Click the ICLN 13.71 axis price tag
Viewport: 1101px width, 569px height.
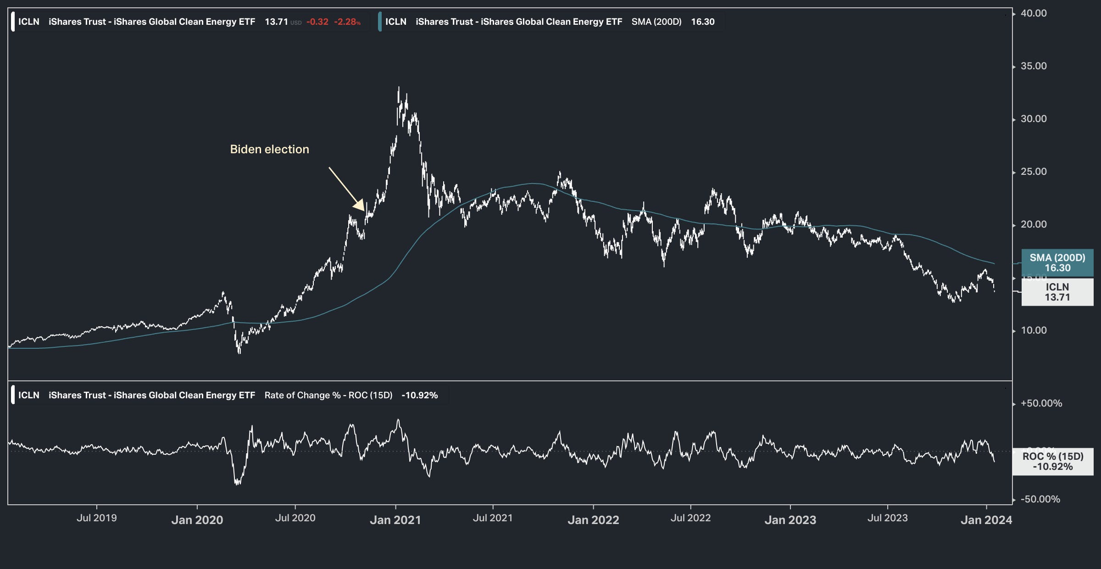point(1057,292)
